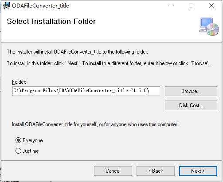Open the Browse... folder picker
The width and height of the screenshot is (223, 182).
click(191, 91)
